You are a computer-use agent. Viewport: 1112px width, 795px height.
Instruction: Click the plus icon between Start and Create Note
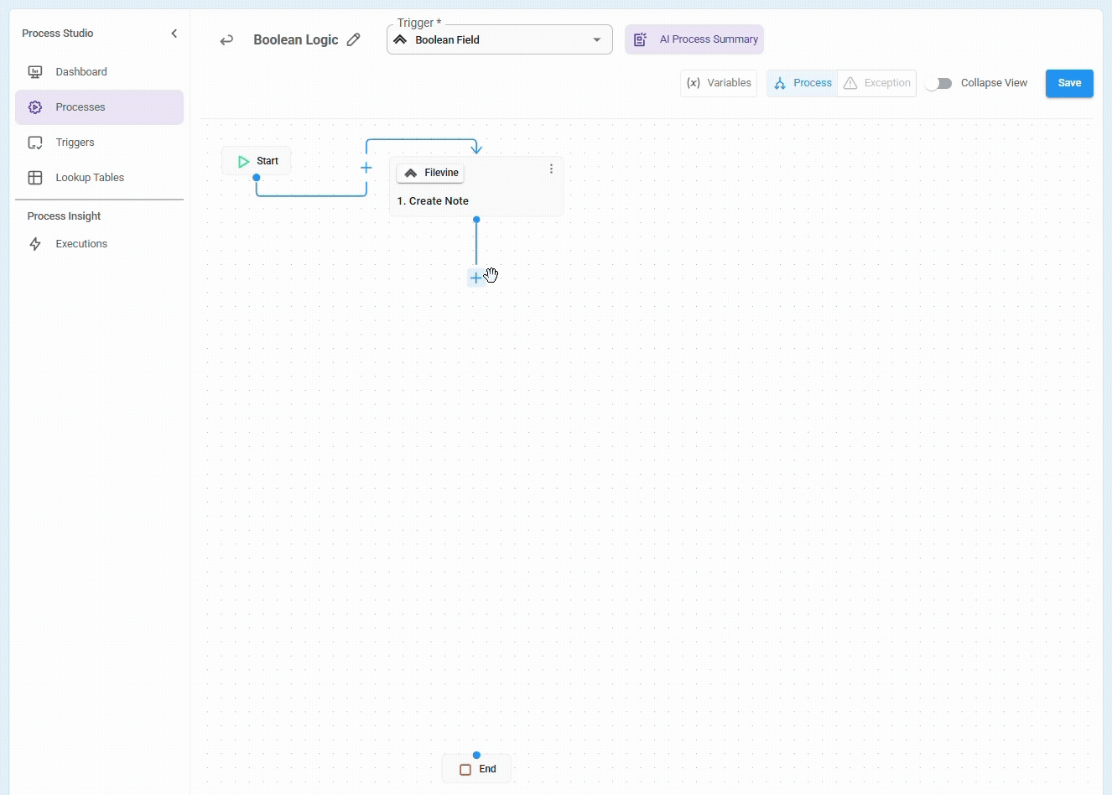coord(366,168)
